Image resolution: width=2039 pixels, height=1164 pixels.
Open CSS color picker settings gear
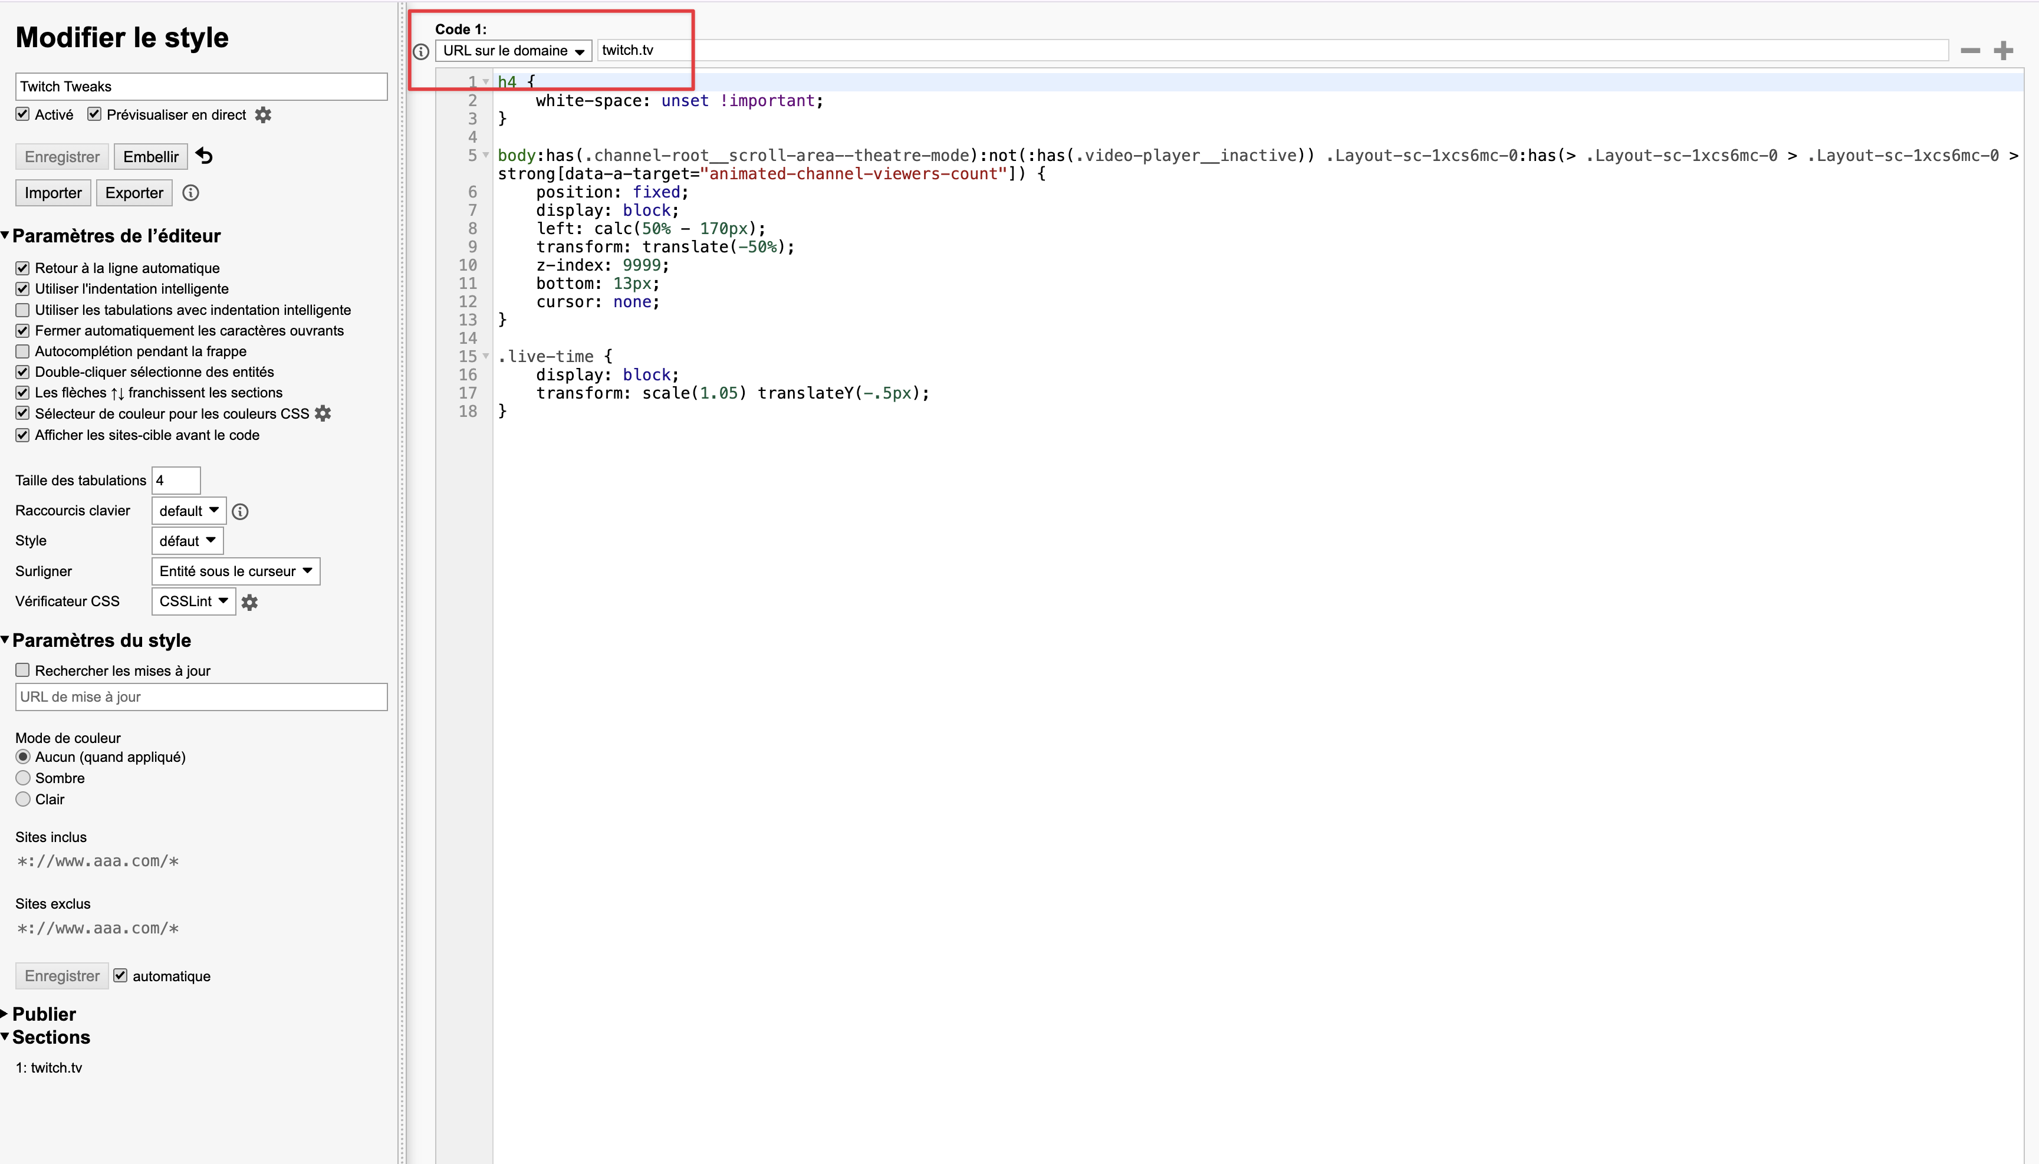(x=323, y=413)
